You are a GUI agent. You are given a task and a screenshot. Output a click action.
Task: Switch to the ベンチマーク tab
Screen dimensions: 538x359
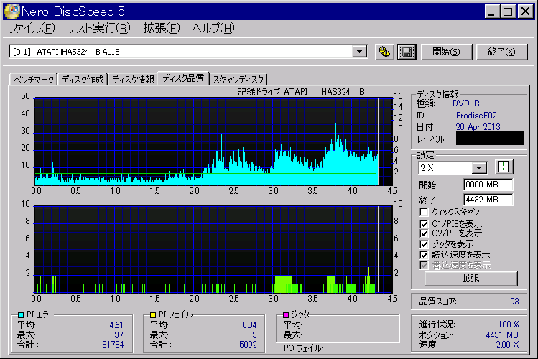(34, 79)
